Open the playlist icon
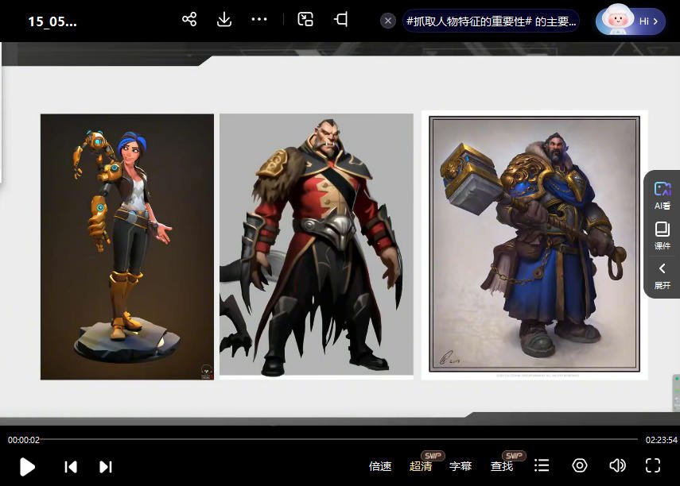 [x=542, y=465]
